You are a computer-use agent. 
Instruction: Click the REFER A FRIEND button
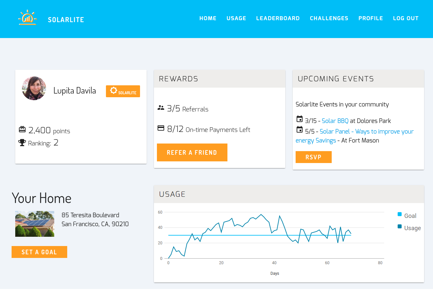192,152
